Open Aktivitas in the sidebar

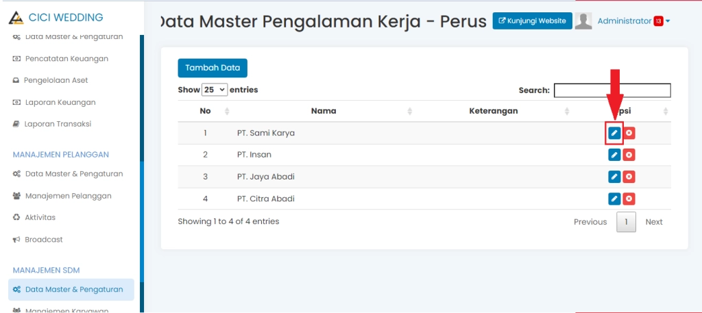(40, 217)
